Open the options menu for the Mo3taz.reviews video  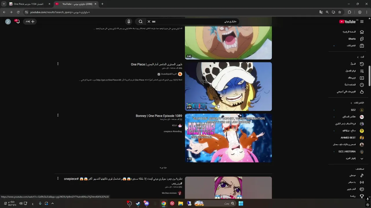[x=58, y=178]
